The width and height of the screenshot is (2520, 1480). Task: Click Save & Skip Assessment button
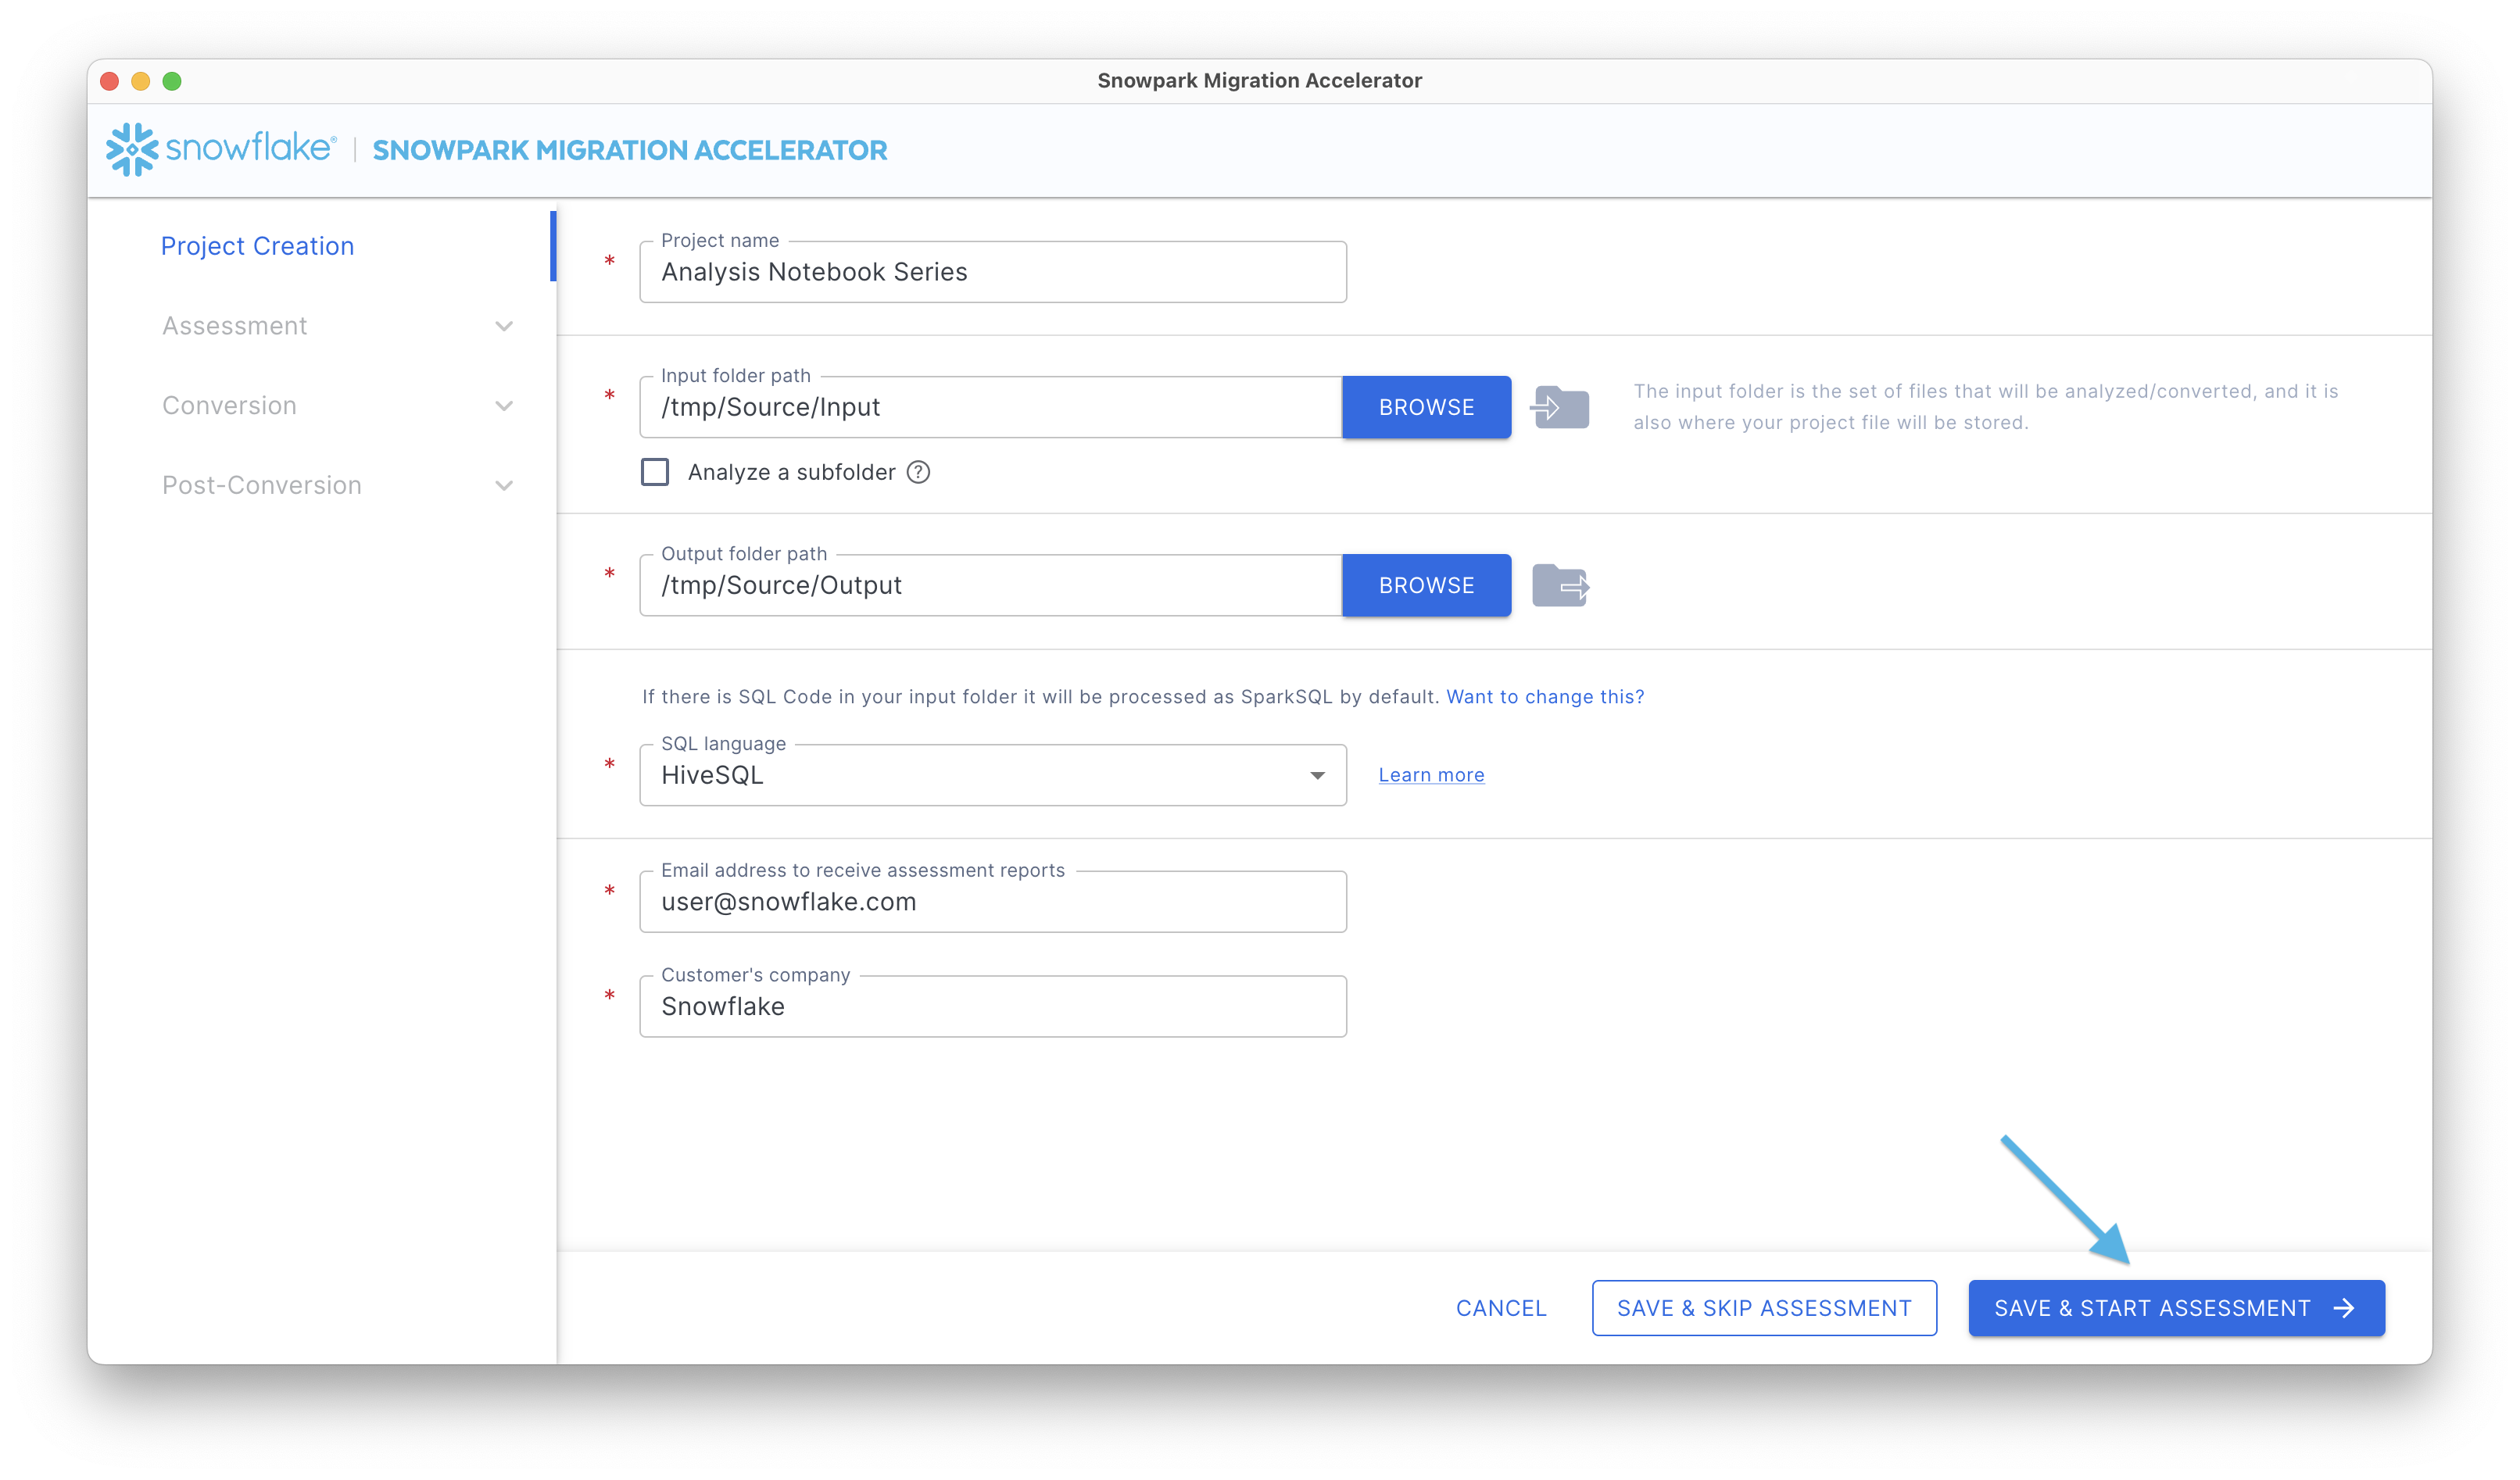1763,1308
